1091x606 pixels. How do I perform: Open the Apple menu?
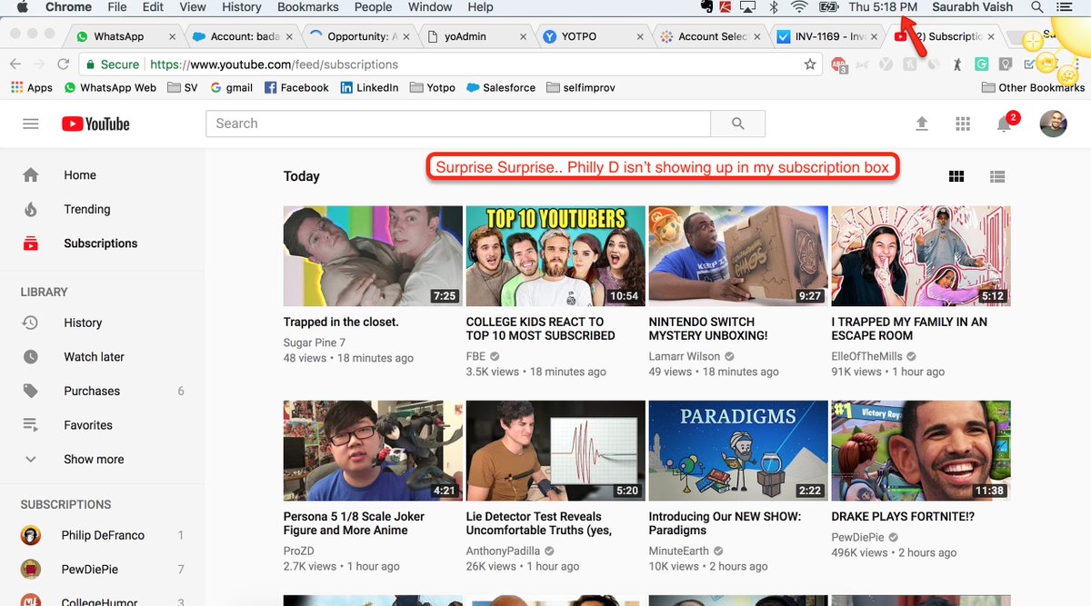point(24,7)
